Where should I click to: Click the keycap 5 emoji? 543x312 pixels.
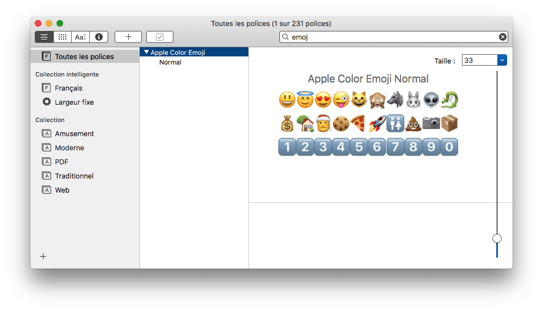(x=359, y=147)
